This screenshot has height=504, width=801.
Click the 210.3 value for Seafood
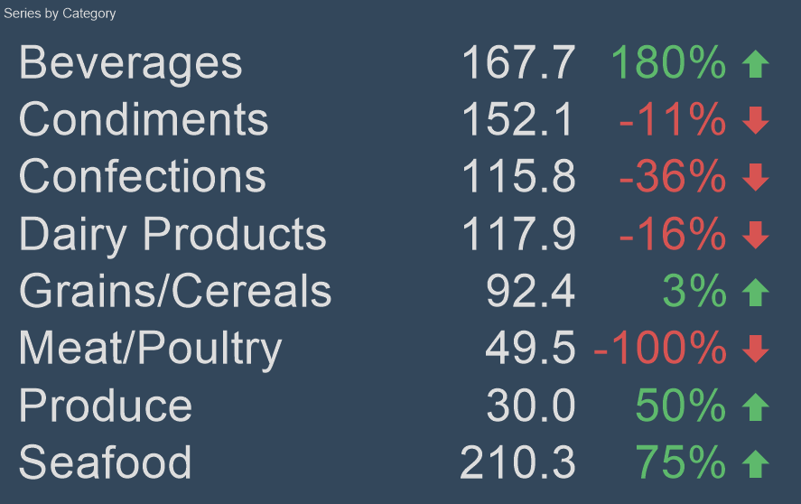tap(517, 463)
